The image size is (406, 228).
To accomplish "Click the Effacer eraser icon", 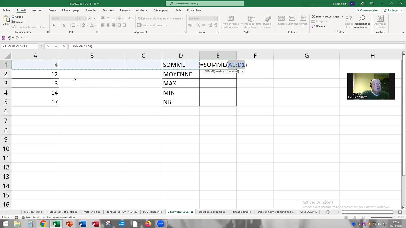I will [x=313, y=26].
